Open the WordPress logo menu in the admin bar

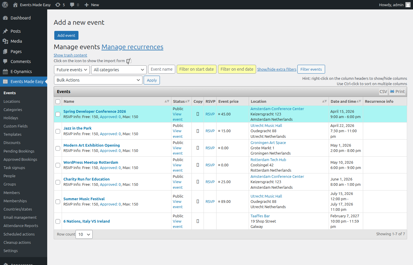pos(5,4)
